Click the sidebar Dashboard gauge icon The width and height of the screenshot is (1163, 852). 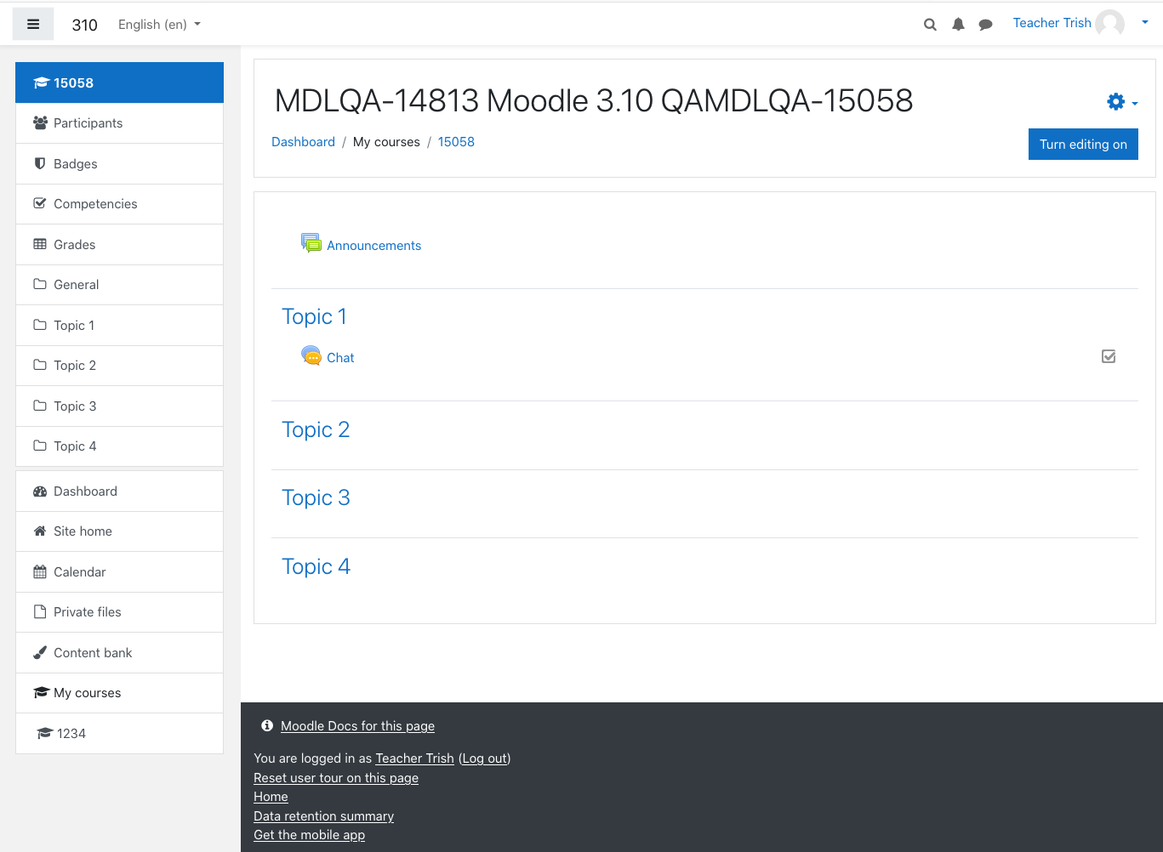click(x=40, y=491)
